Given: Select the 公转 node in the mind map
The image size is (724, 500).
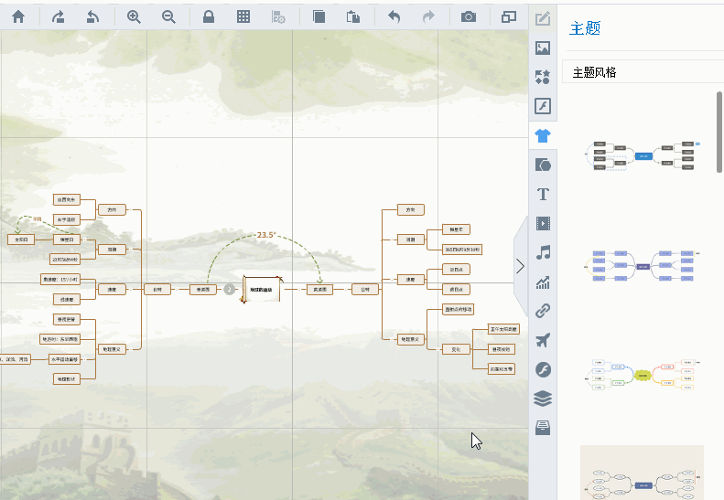Looking at the screenshot, I should point(364,289).
